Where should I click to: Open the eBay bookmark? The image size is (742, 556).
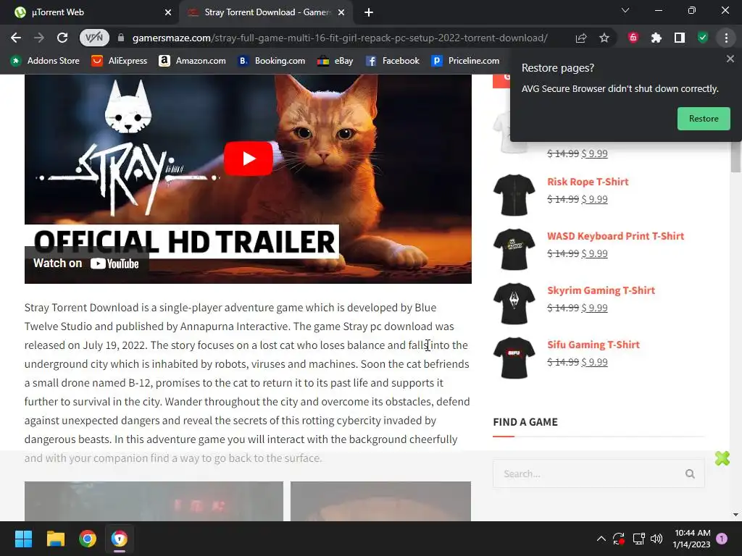tap(335, 61)
